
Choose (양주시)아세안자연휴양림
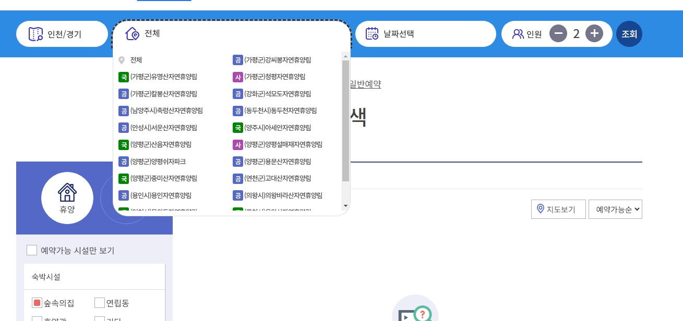click(278, 128)
